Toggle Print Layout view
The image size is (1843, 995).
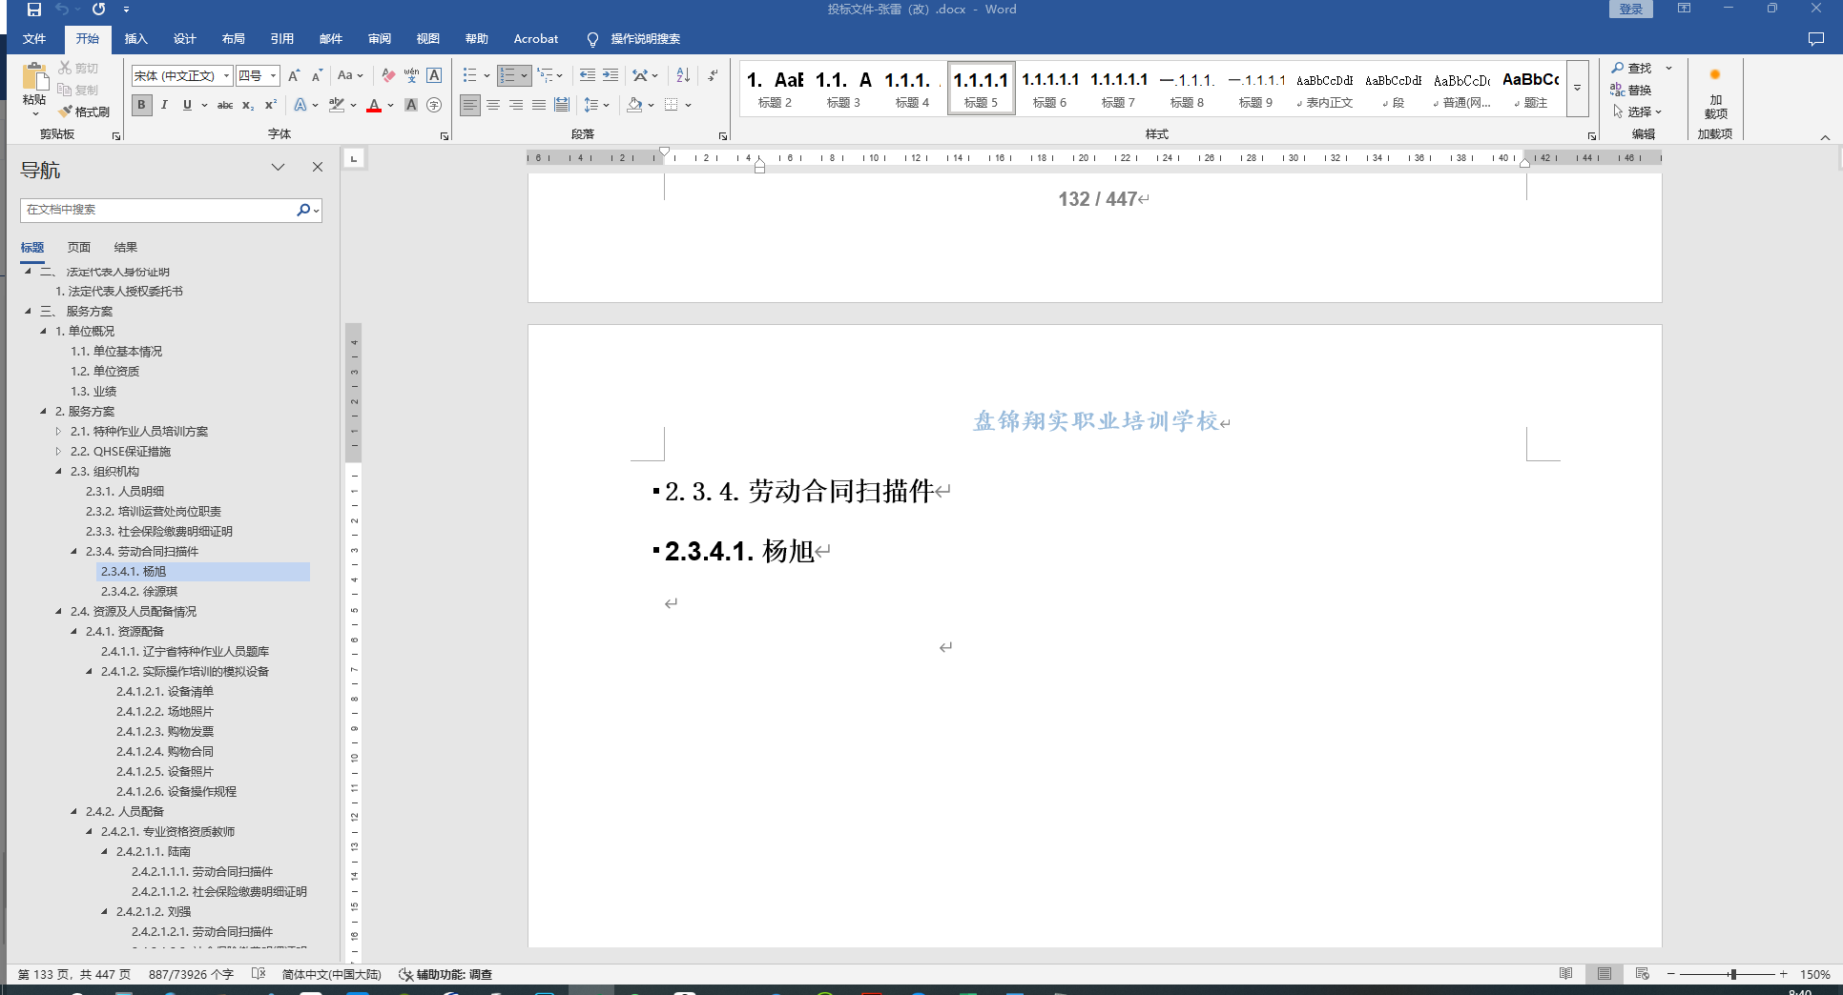(1605, 974)
